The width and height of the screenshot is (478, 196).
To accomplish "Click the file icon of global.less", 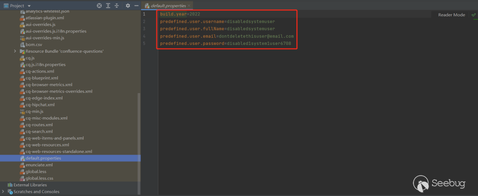I will click(x=22, y=172).
